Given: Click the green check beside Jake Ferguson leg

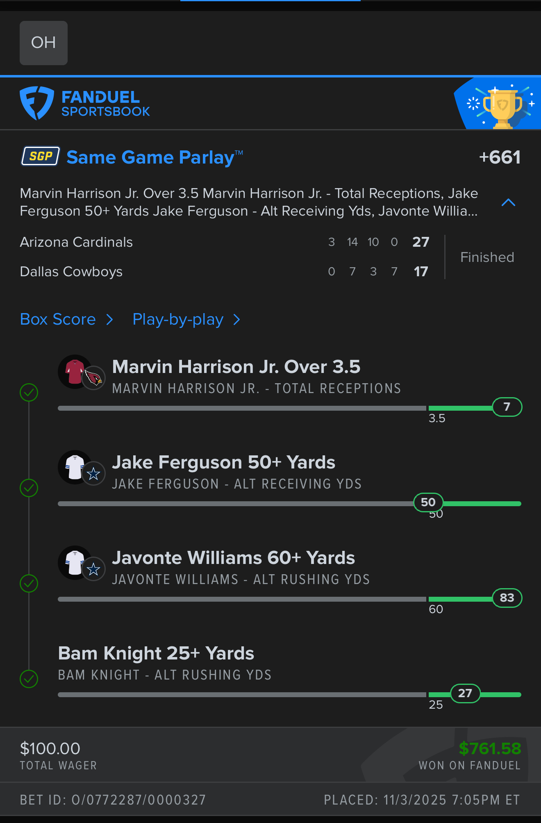Looking at the screenshot, I should point(29,488).
